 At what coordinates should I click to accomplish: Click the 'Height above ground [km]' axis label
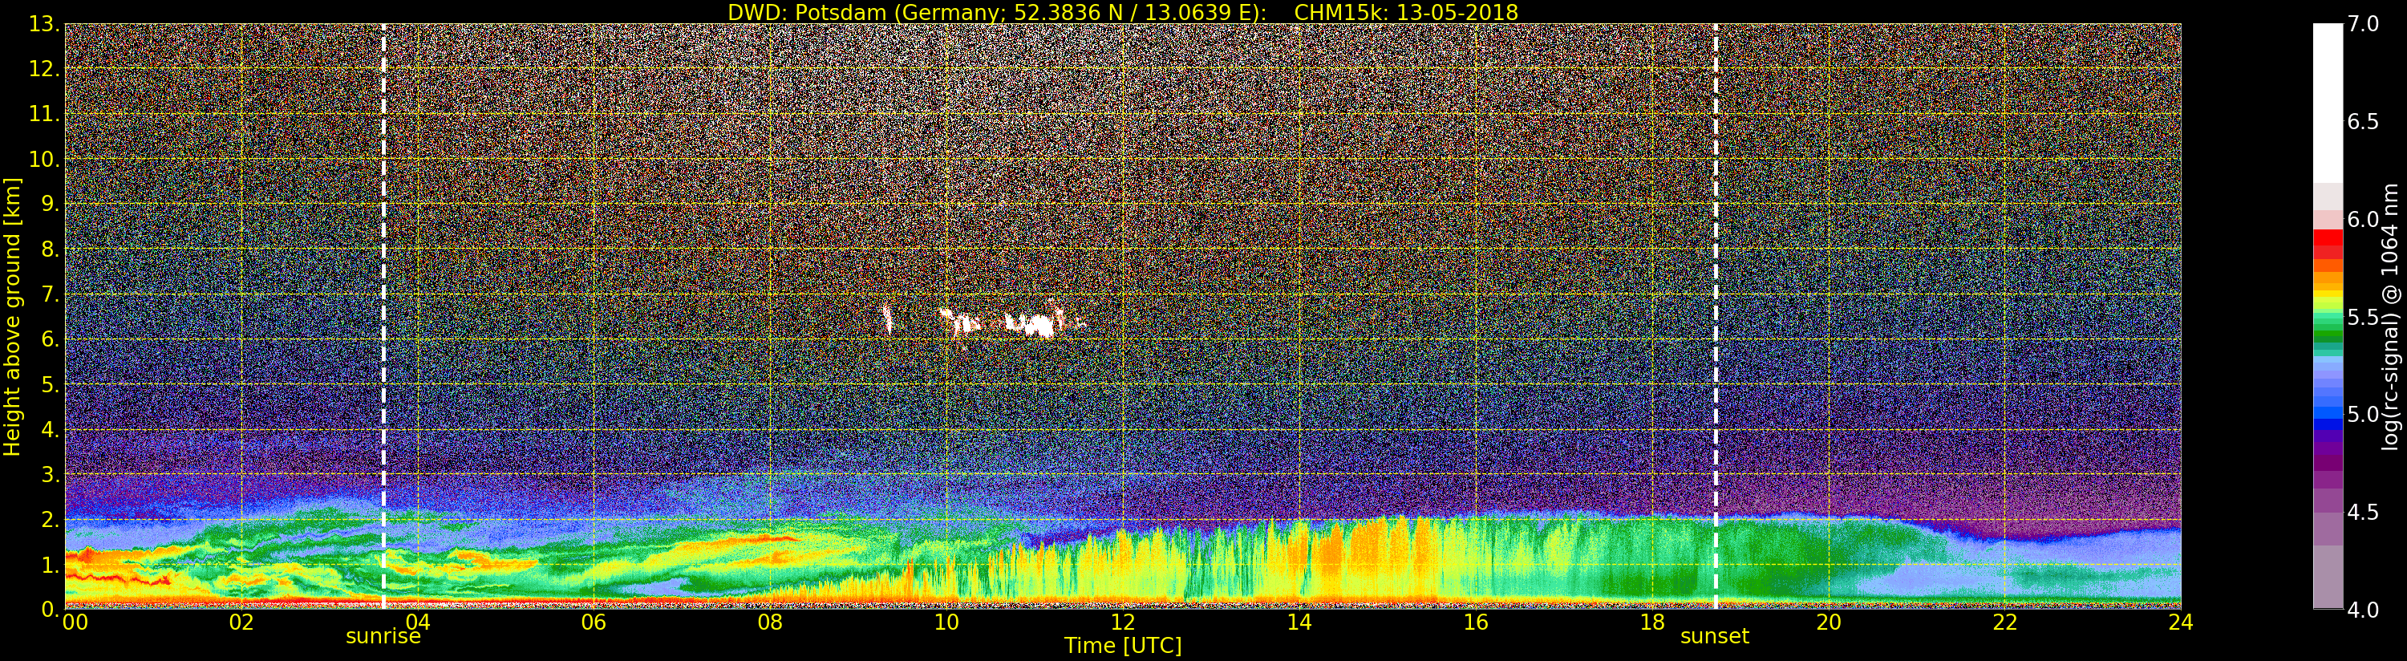coord(12,317)
